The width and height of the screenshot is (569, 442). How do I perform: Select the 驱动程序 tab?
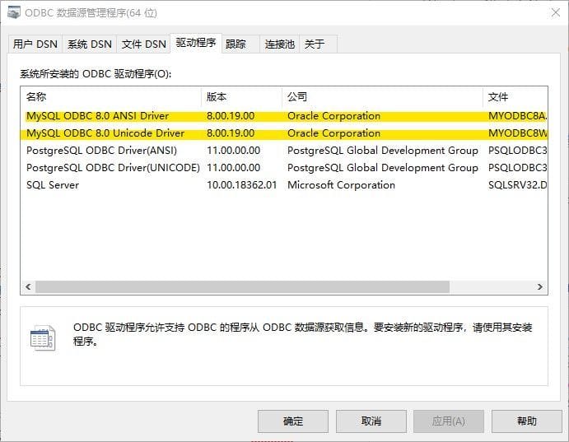196,43
